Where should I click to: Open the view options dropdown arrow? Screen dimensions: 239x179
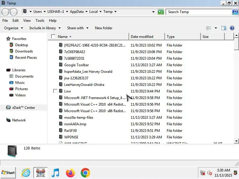coord(216,28)
